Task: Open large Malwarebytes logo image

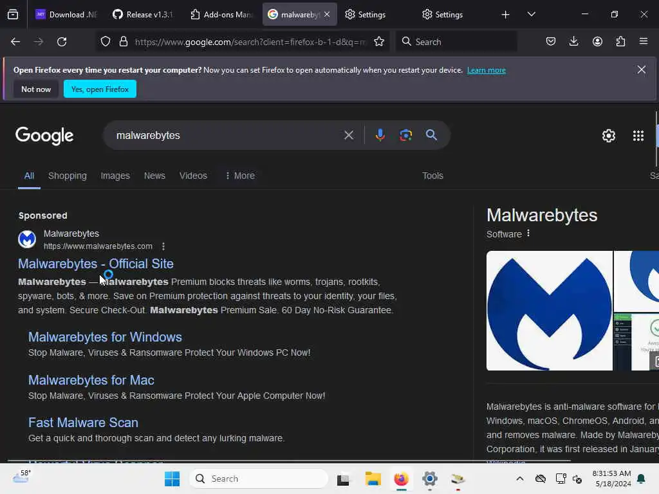Action: [550, 311]
